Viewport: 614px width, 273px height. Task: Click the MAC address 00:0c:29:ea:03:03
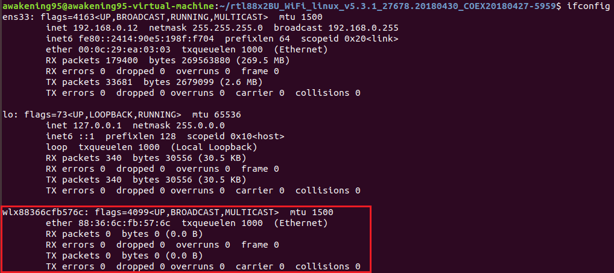coord(124,49)
